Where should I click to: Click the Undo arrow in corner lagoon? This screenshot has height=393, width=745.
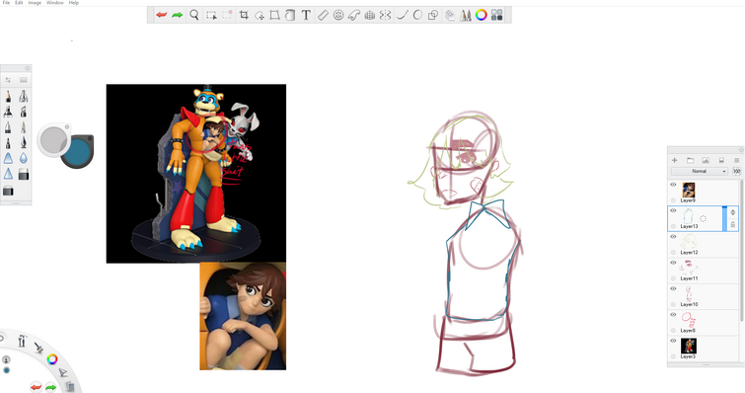click(36, 388)
